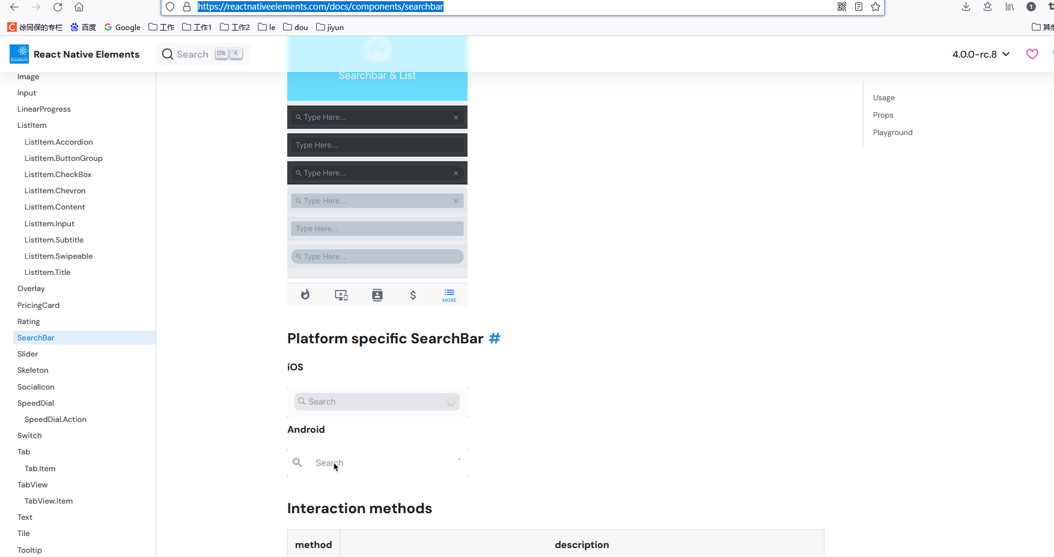Screen dimensions: 1054x557
Task: Open the 工作2 bookmark folder
Action: click(x=235, y=27)
